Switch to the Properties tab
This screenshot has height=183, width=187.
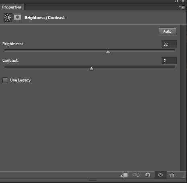click(x=12, y=7)
